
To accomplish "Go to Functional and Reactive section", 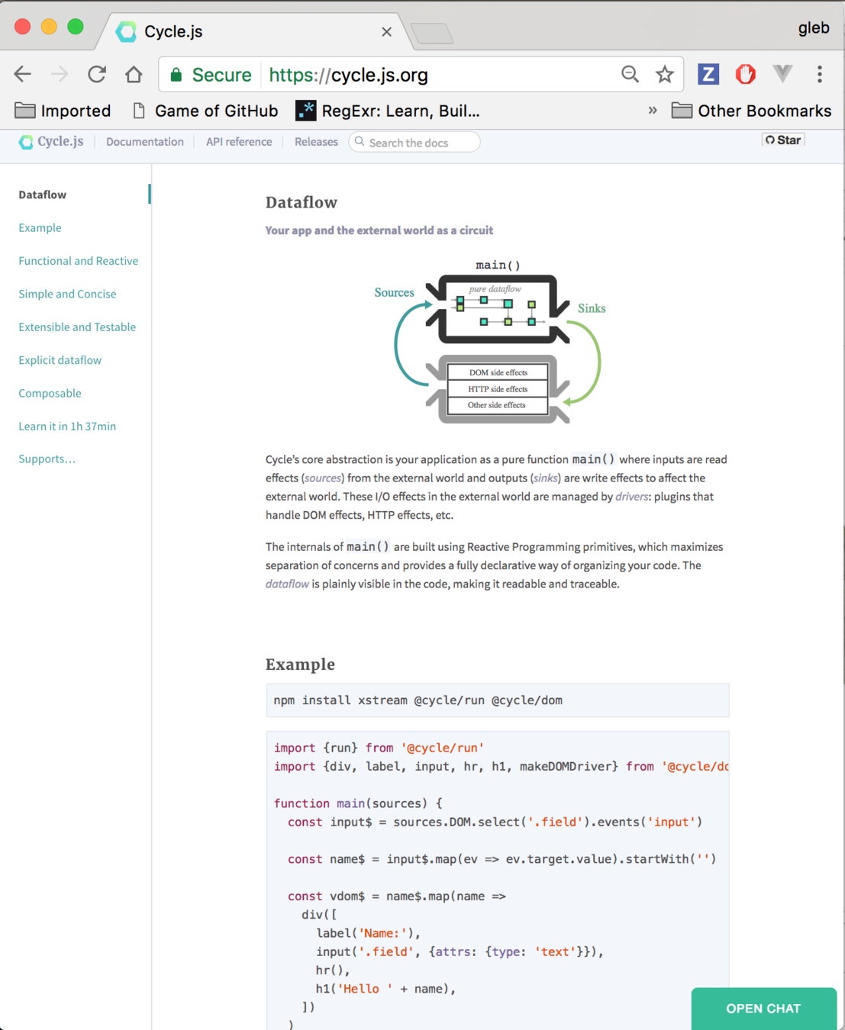I will pyautogui.click(x=79, y=261).
